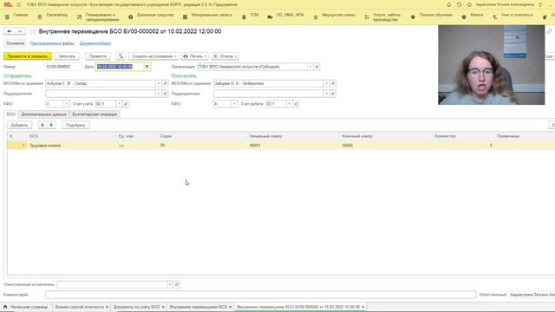Open recipient Подразделение record icon
The width and height of the screenshot is (555, 312).
[333, 94]
